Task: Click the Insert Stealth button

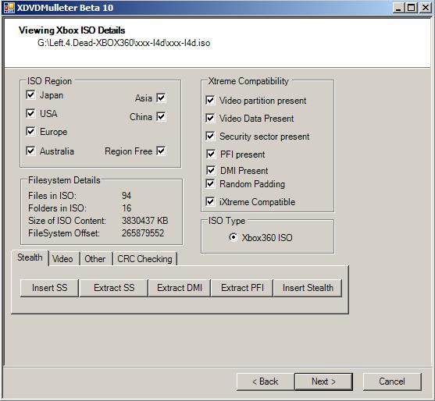Action: [308, 288]
